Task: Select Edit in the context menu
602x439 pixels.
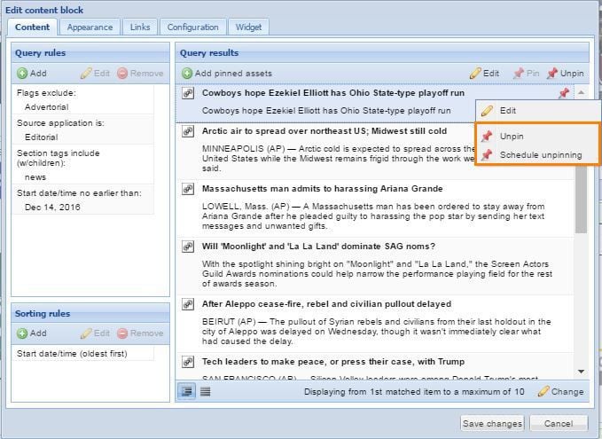Action: [507, 111]
